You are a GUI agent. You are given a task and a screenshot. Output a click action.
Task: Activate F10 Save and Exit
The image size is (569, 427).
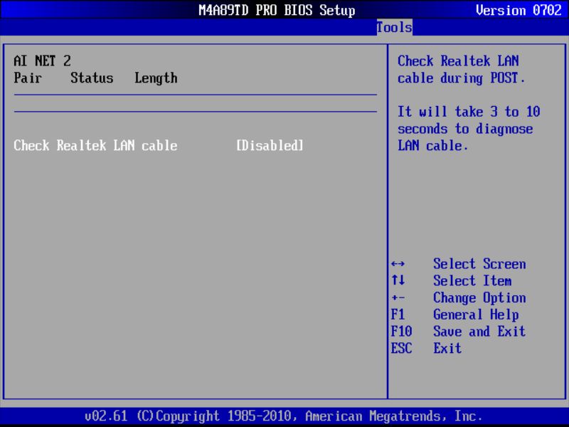(x=401, y=332)
